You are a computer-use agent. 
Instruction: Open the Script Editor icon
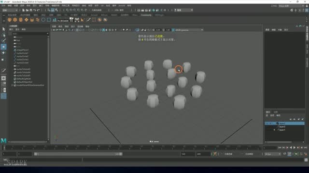tap(306, 160)
